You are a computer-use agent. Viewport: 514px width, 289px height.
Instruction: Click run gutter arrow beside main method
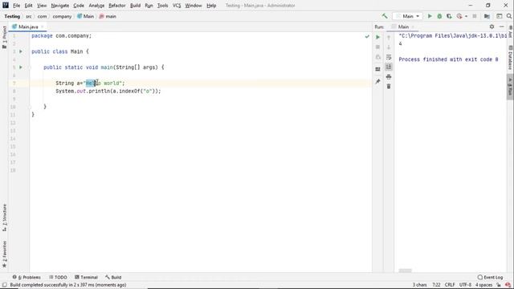pos(21,67)
